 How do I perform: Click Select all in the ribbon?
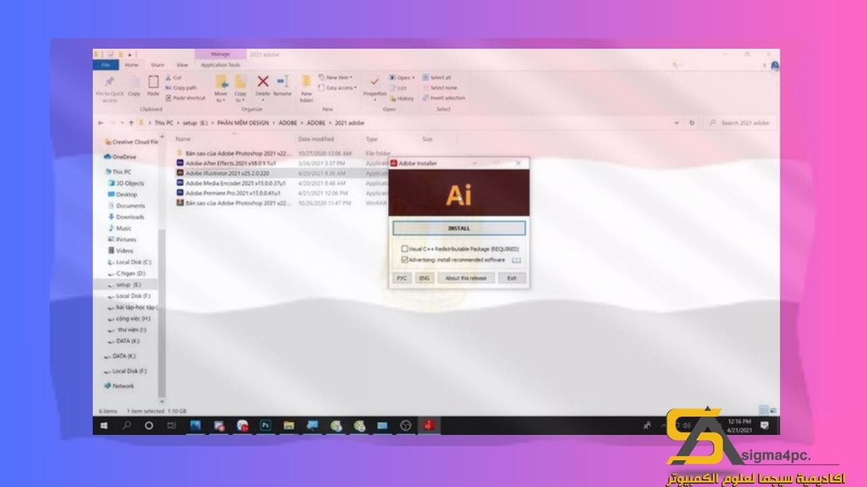click(437, 78)
